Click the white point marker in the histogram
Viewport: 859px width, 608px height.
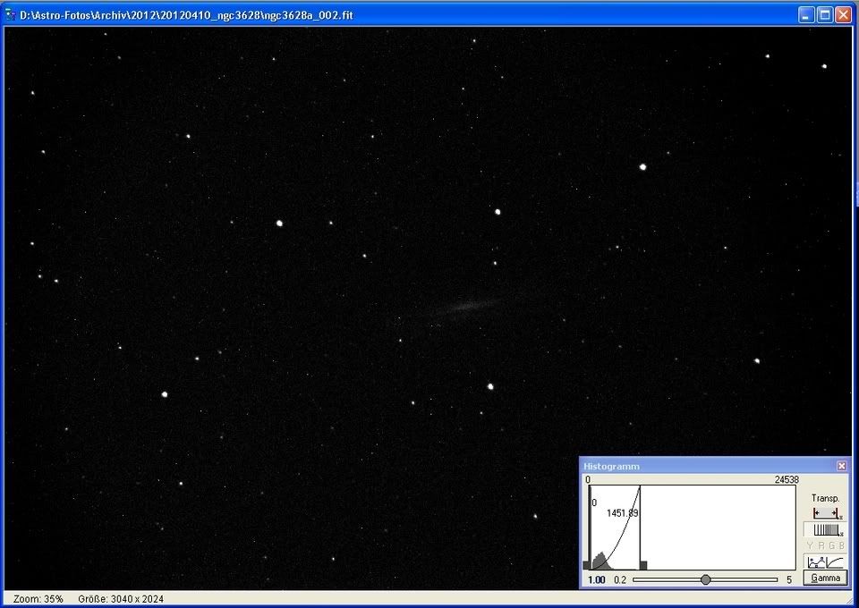(643, 565)
